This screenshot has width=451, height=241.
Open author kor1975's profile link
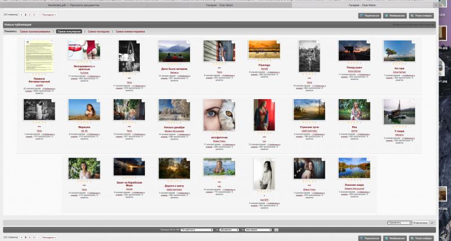click(x=264, y=200)
